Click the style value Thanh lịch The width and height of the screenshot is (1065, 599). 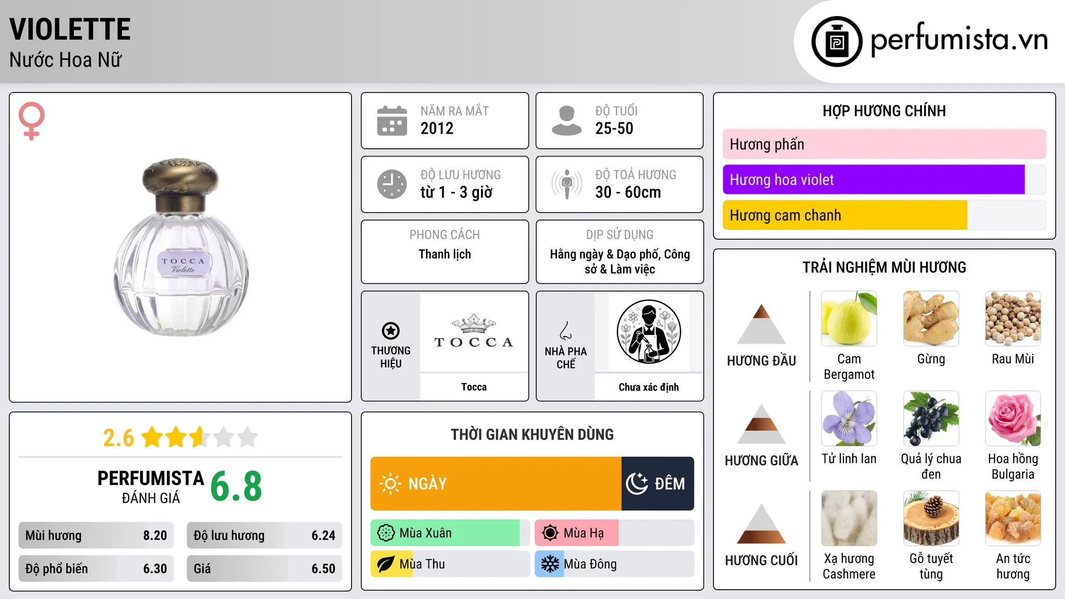(445, 254)
